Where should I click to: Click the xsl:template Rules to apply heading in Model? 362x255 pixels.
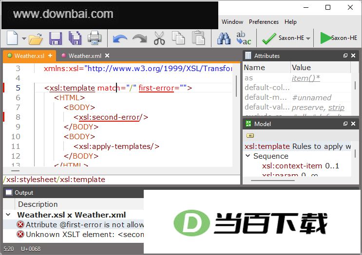click(x=298, y=146)
